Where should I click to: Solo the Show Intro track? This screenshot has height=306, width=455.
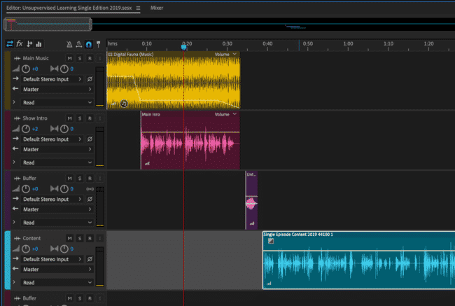pyautogui.click(x=80, y=118)
